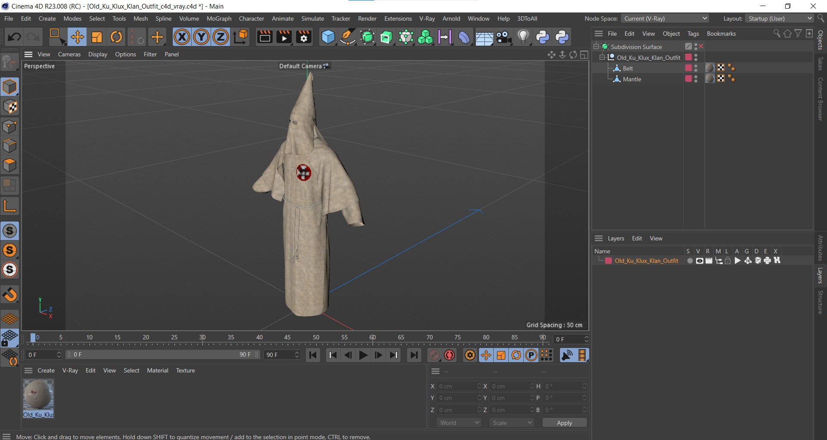Select the Move tool
This screenshot has height=440, width=827.
click(78, 37)
